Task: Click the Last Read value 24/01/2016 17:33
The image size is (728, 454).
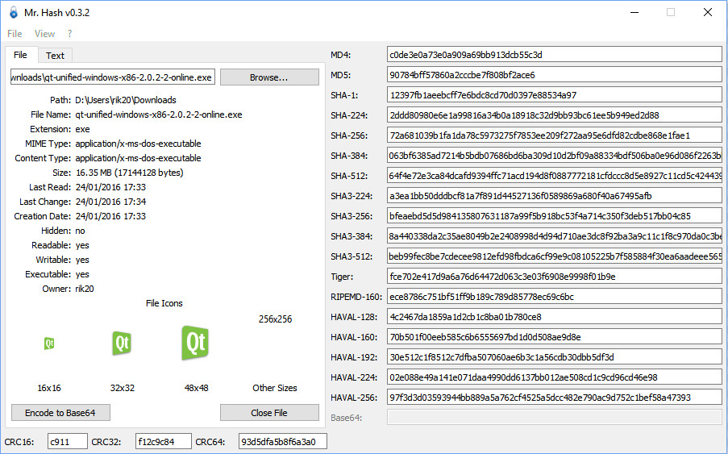Action: 110,187
